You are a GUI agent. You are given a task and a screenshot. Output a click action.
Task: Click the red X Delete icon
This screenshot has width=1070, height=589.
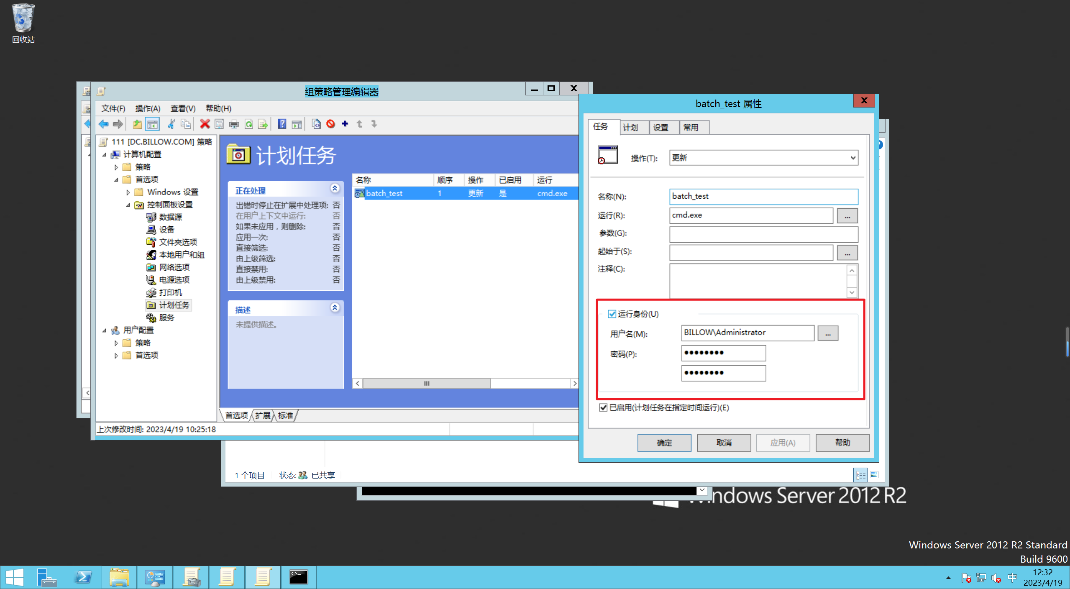coord(205,124)
